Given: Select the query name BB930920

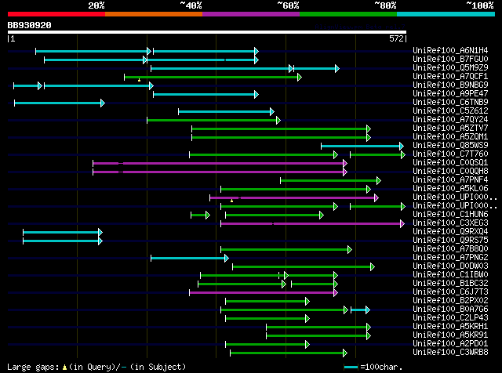Looking at the screenshot, I should click(x=30, y=25).
